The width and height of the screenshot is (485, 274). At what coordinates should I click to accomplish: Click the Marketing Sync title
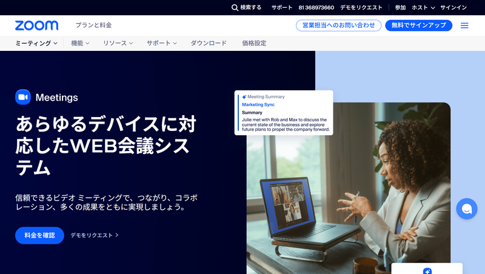(x=258, y=104)
